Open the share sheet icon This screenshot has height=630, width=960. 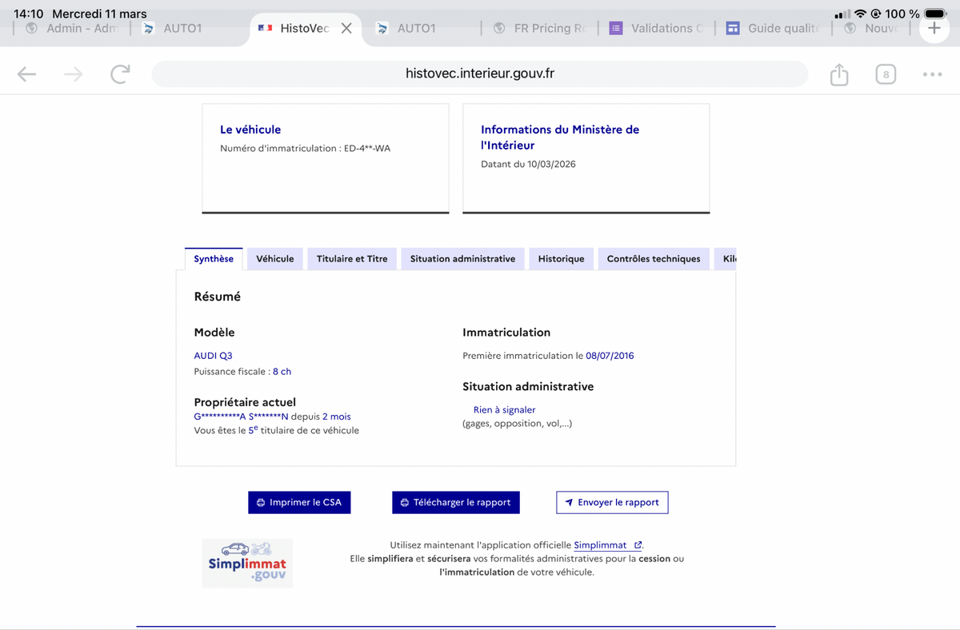click(x=838, y=75)
